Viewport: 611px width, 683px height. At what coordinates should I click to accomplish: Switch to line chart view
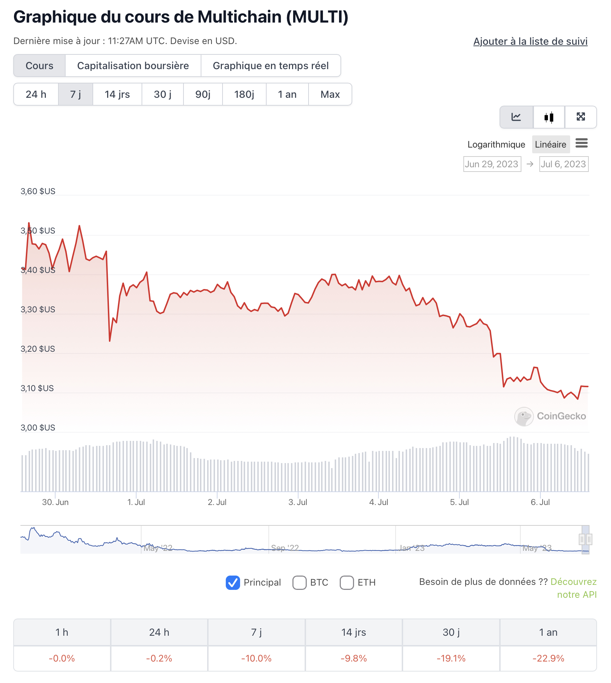point(516,117)
